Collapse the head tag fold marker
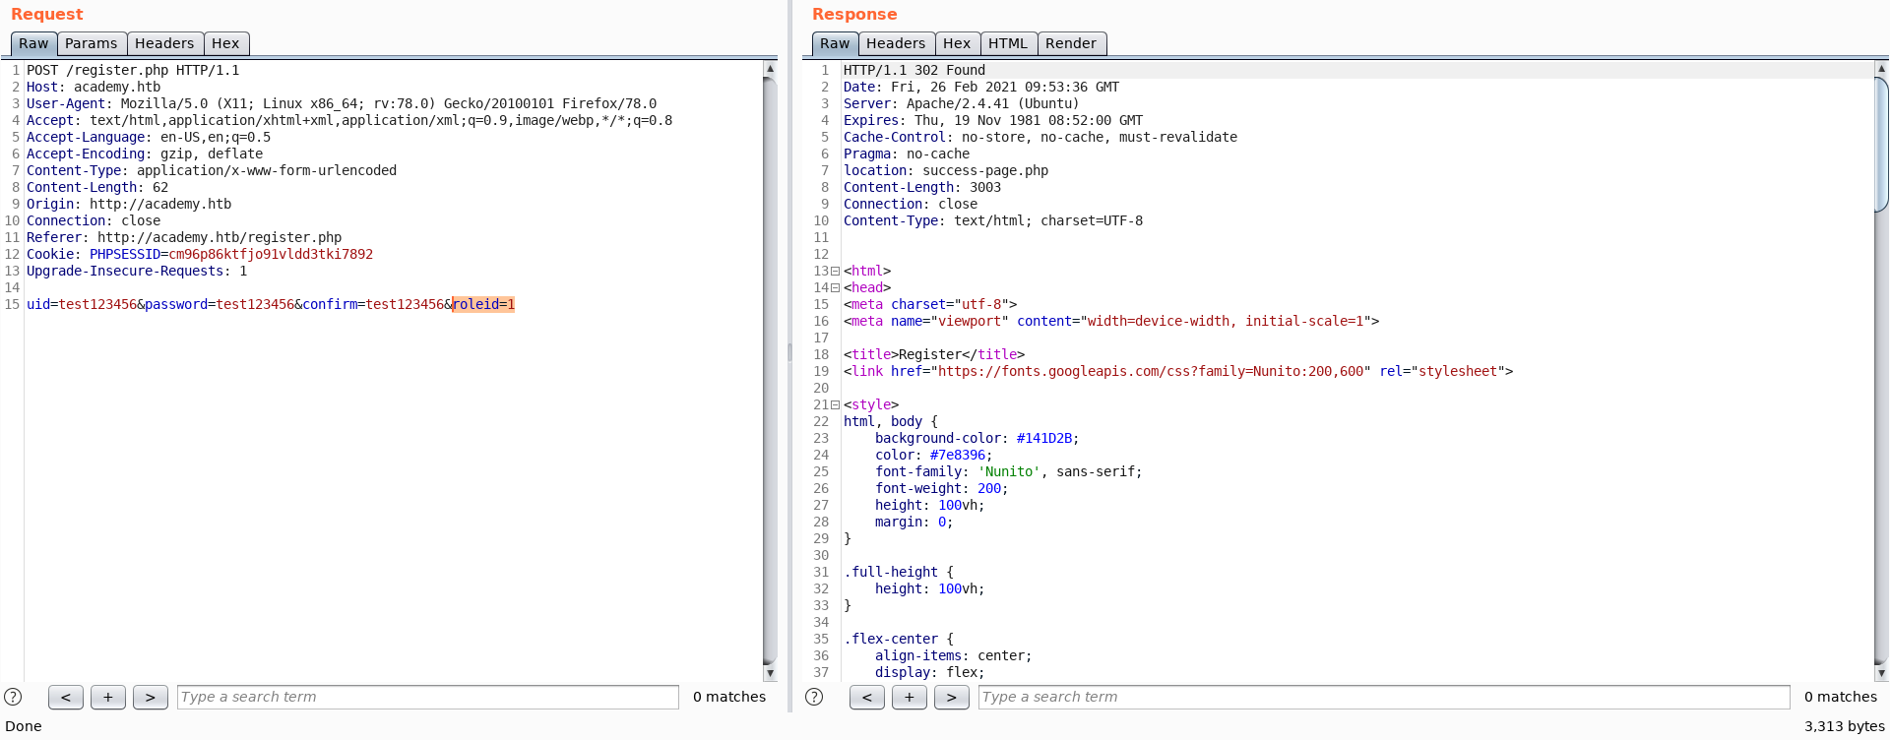The image size is (1890, 740). coord(836,288)
